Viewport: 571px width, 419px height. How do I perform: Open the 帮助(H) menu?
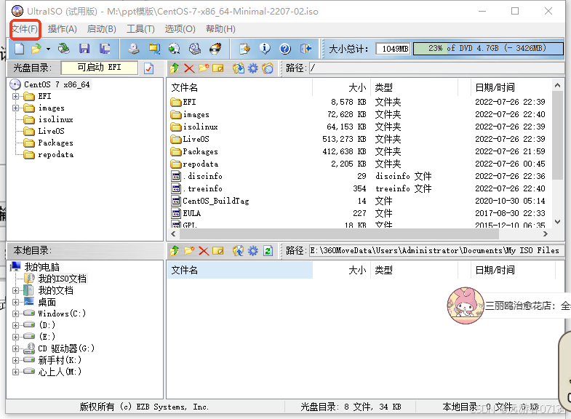click(x=220, y=29)
